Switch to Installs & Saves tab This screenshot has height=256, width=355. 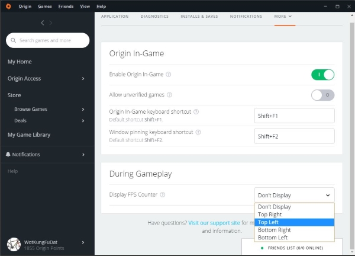coord(199,17)
